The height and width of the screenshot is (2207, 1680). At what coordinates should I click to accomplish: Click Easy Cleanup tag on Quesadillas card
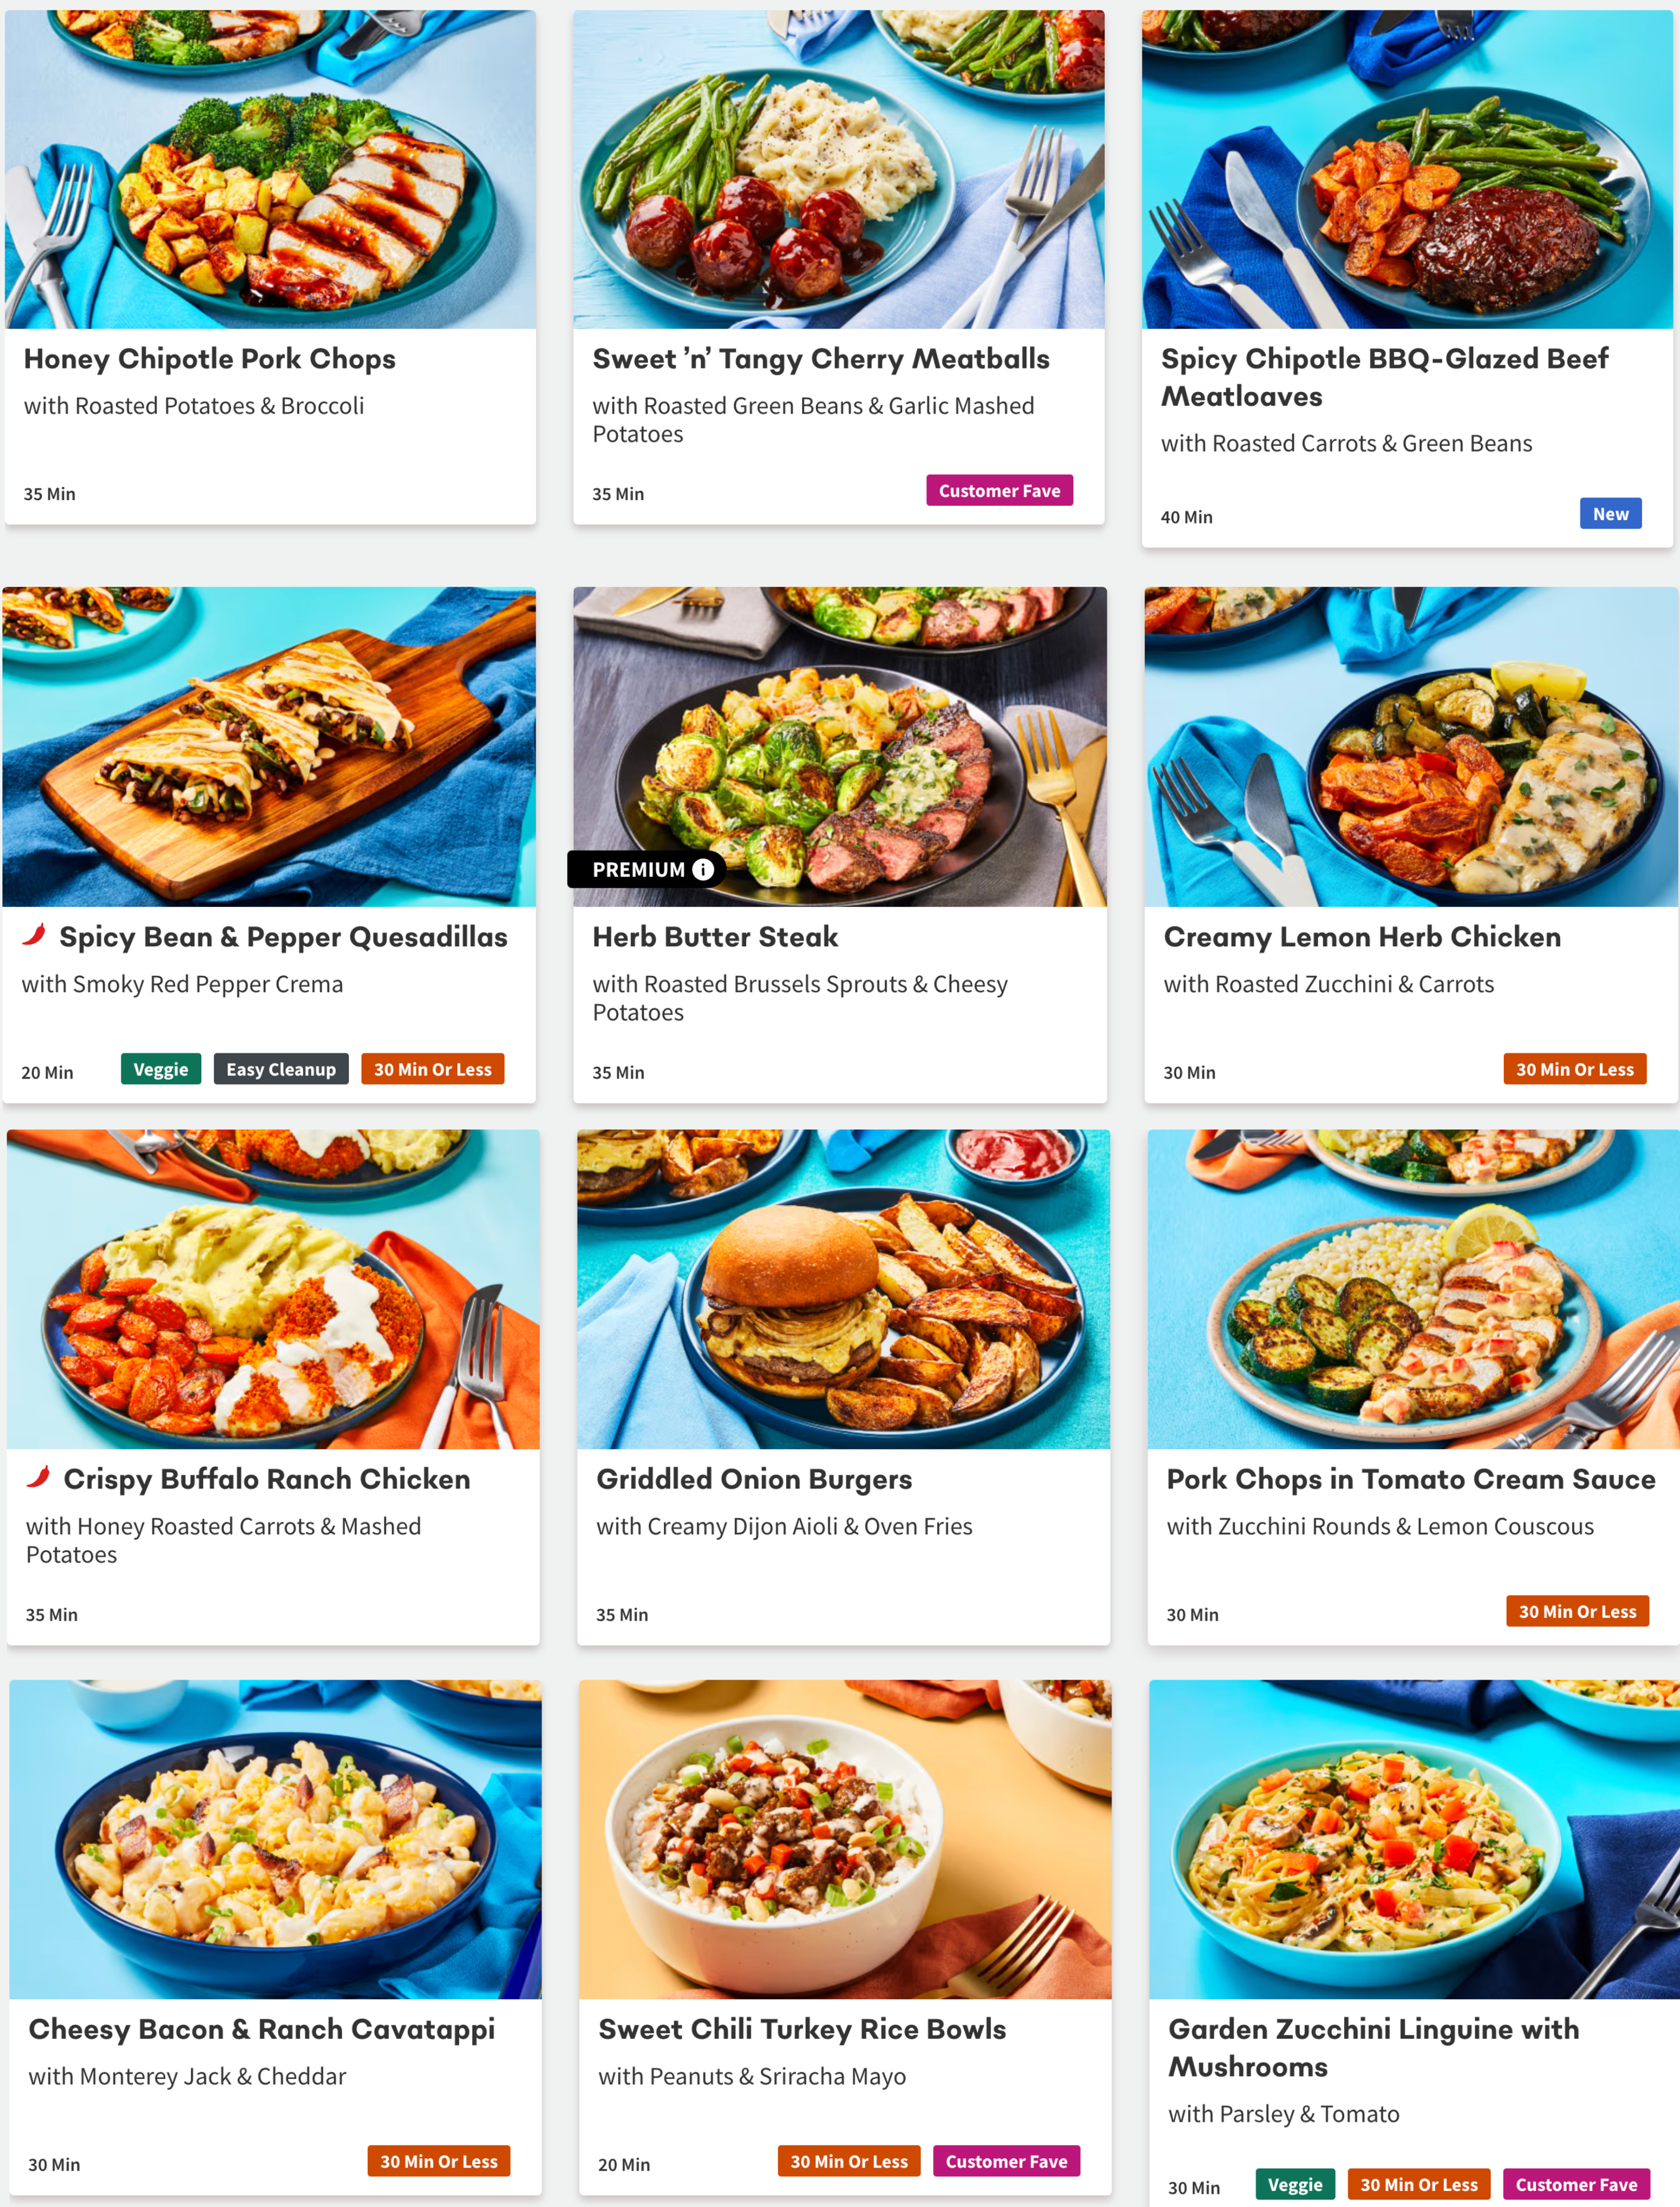coord(281,1070)
